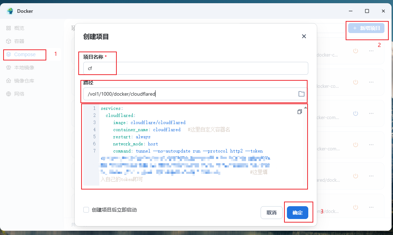The image size is (393, 235).
Task: Click the 路径 path input field
Action: [189, 94]
